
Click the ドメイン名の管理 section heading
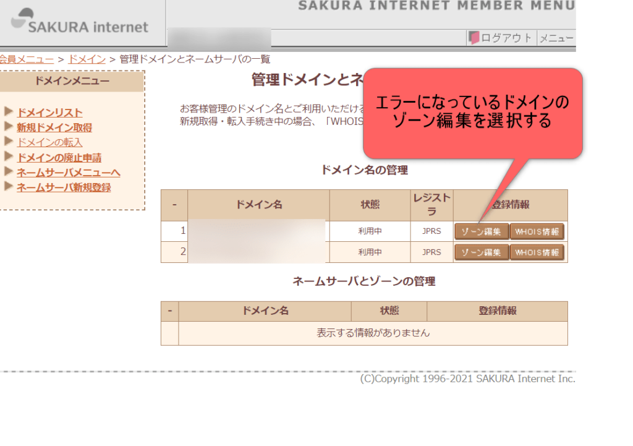pos(364,169)
